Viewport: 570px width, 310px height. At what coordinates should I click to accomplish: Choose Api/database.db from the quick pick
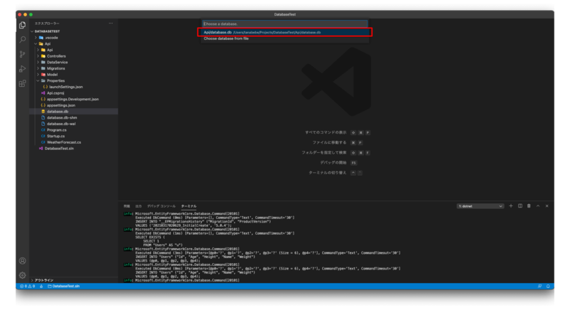tap(284, 32)
